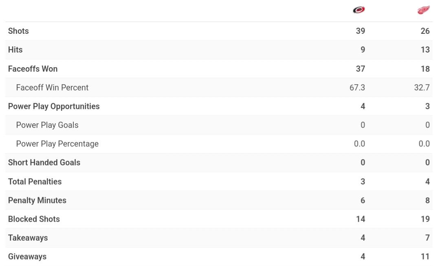This screenshot has width=440, height=266.
Task: Select Power Play Opportunities row label
Action: (54, 106)
